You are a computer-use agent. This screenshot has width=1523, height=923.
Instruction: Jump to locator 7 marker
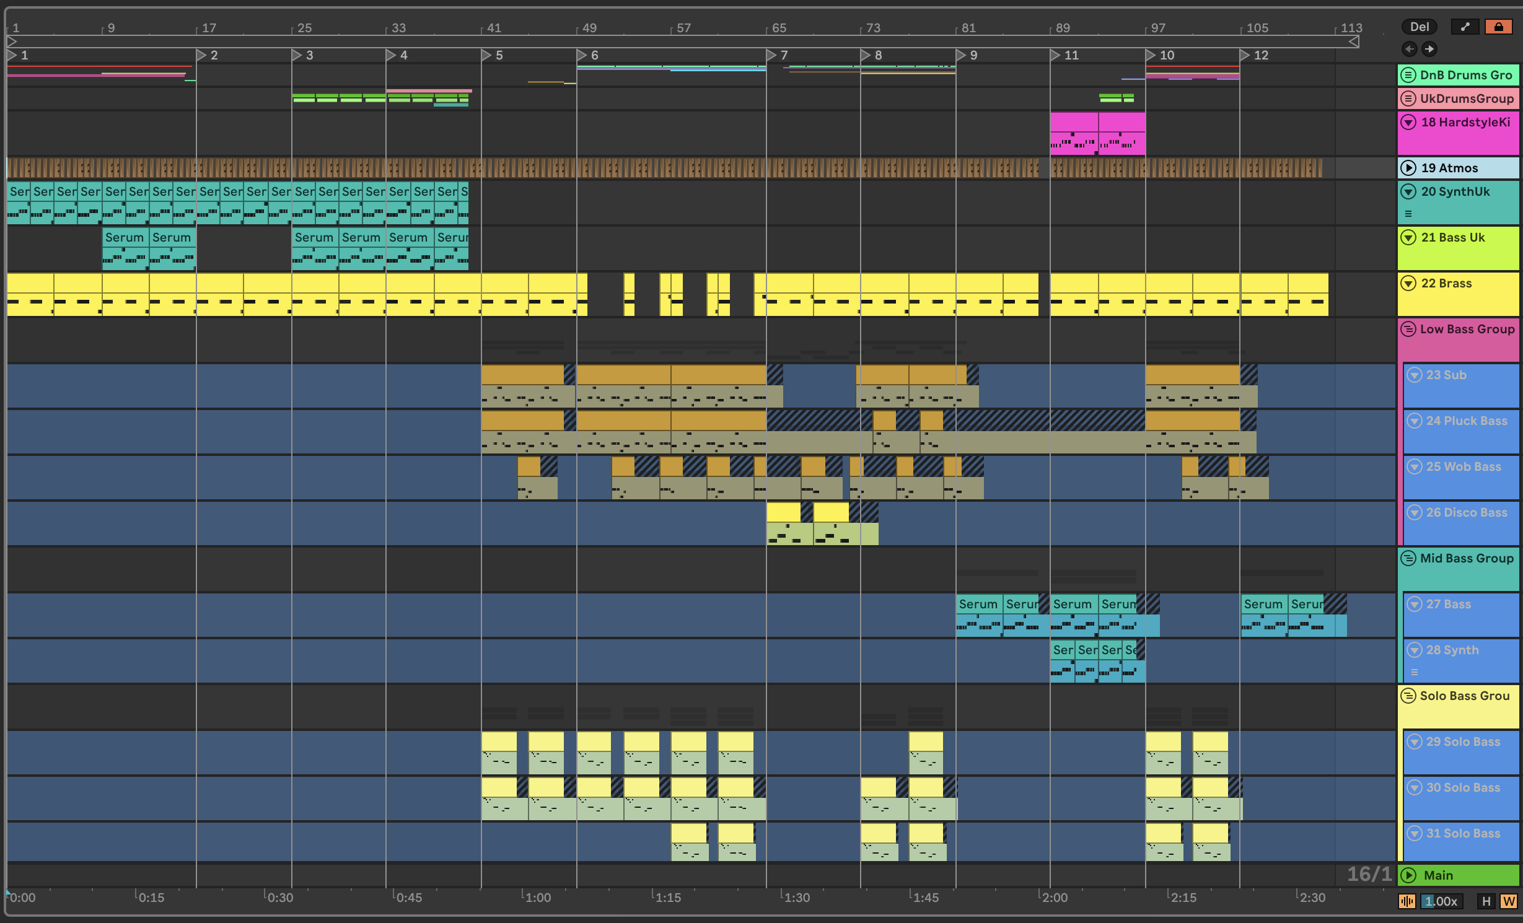coord(771,55)
